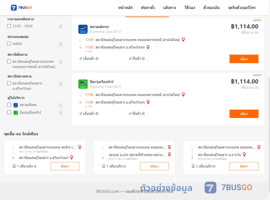Open map pin for ปิยะรุ่งเรืองทัวร์ arrival station

tap(148, 102)
